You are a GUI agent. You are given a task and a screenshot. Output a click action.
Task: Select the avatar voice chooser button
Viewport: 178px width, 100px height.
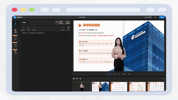60,22
